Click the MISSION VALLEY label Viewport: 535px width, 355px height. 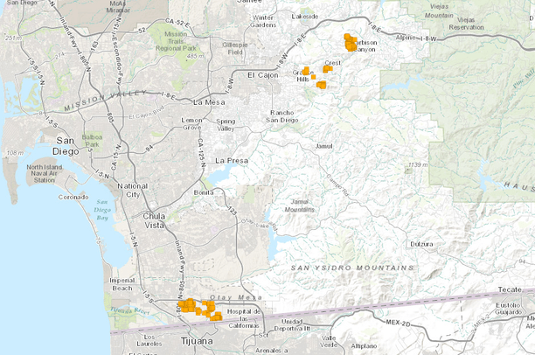point(106,100)
